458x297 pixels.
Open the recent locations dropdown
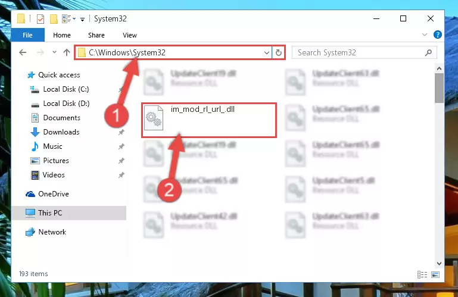pos(54,52)
